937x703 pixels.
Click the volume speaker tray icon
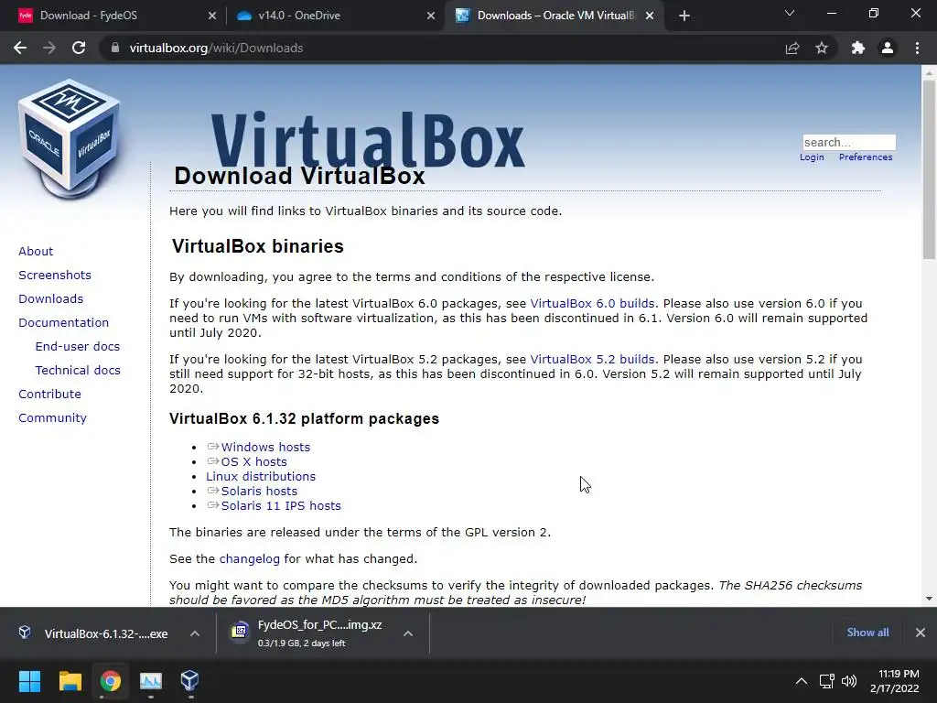click(848, 681)
